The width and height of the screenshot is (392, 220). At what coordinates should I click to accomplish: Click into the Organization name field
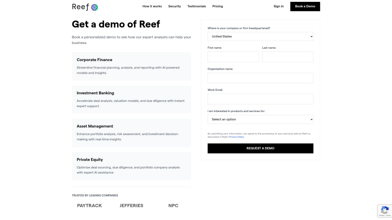260,78
